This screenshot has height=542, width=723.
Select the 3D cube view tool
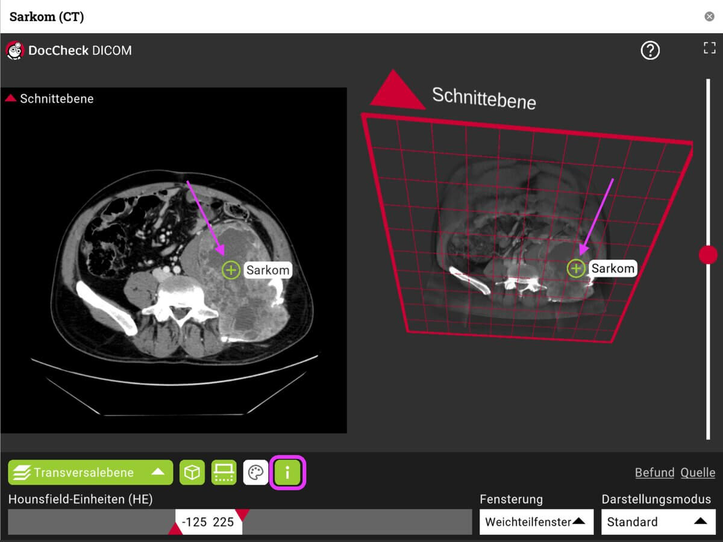point(191,473)
